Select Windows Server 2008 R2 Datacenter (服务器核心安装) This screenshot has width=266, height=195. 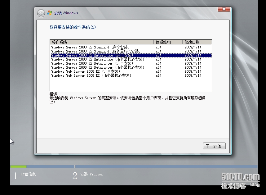point(131,67)
